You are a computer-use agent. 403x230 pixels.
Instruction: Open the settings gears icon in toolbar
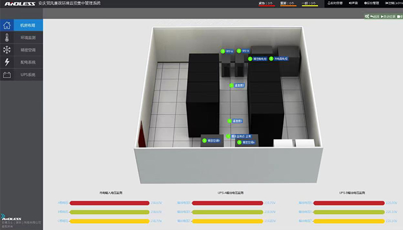pos(367,17)
